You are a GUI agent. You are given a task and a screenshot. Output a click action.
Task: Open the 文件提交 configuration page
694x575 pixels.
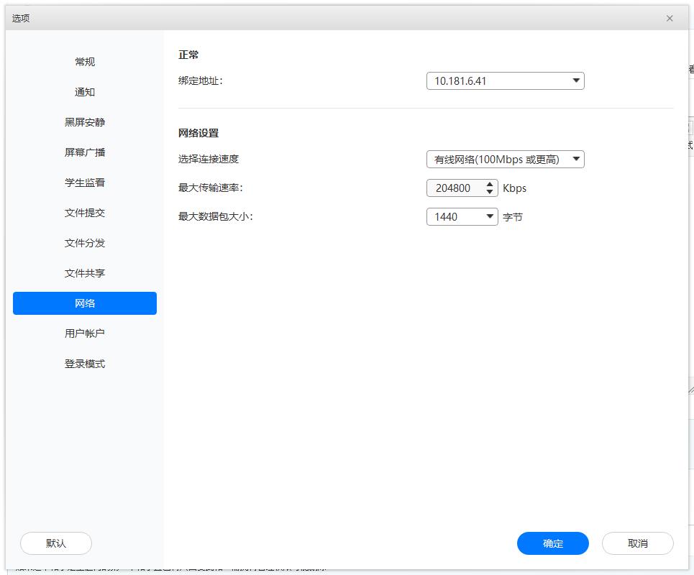(x=85, y=213)
